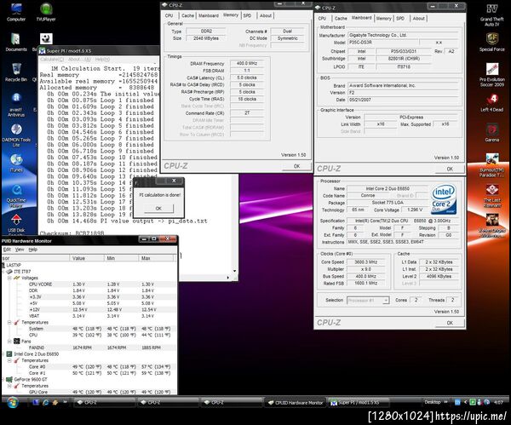Image resolution: width=511 pixels, height=425 pixels.
Task: Launch the Left 4 Dead icon
Action: pos(491,102)
